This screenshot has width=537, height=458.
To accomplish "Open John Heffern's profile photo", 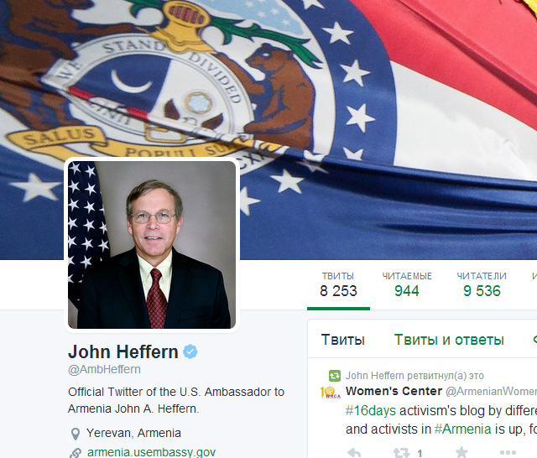I will (x=152, y=245).
